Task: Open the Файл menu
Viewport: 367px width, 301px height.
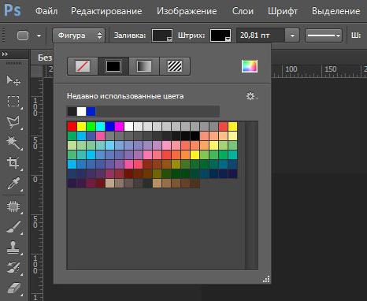Action: 46,11
